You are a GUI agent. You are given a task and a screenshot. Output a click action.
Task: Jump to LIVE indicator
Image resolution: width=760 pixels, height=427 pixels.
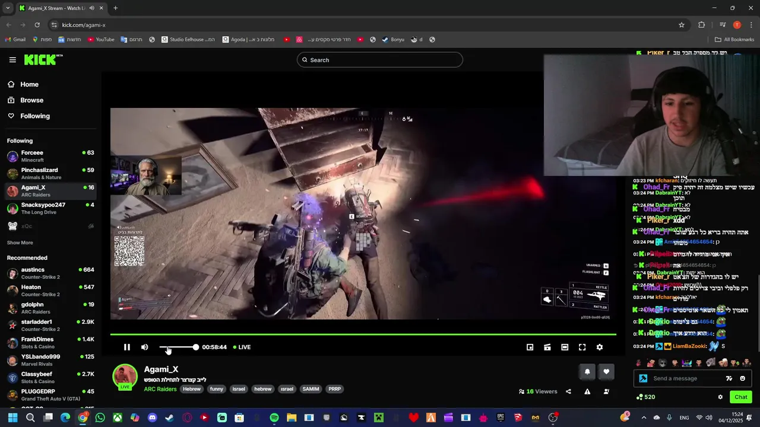click(242, 347)
